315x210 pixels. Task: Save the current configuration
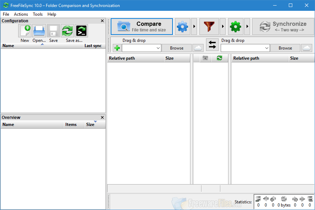[x=53, y=31]
